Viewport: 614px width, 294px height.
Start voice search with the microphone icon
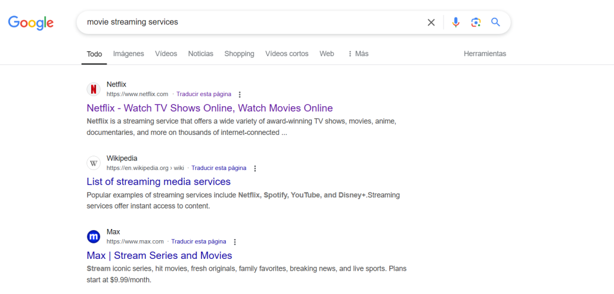pos(455,22)
